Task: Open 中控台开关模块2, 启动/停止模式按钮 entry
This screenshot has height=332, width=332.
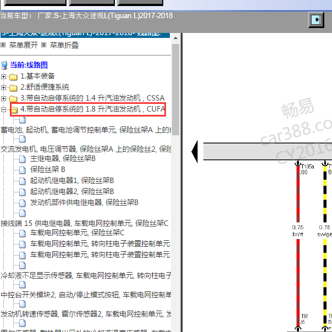Action: 86,295
